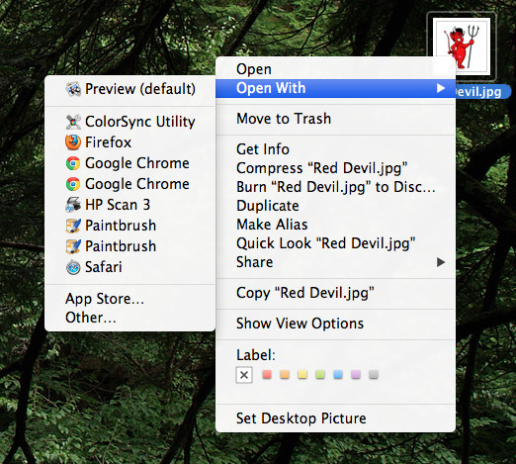This screenshot has height=464, width=516.
Task: Select the Red Devil image thumbnail on the desktop
Action: [x=462, y=46]
